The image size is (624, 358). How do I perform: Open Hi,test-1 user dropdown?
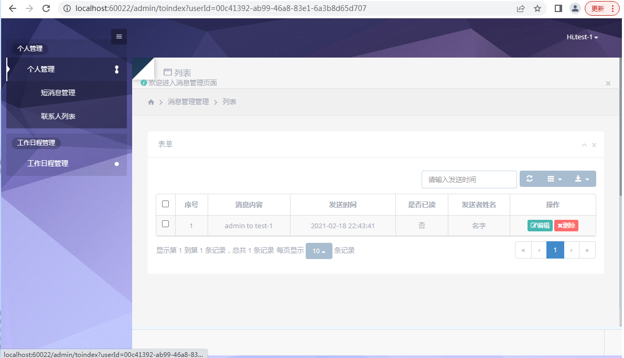tap(582, 37)
